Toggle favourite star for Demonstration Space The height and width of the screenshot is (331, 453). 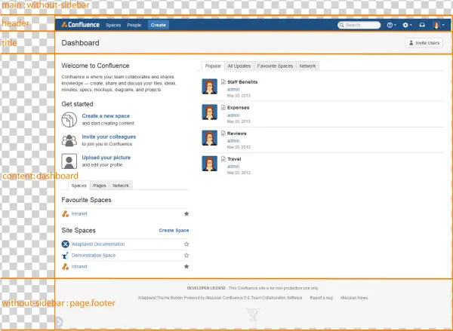click(186, 256)
